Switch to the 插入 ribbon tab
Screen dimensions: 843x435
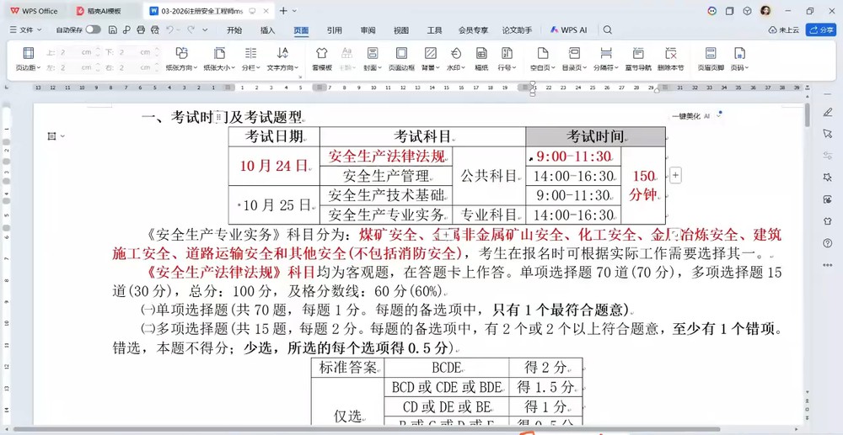[x=268, y=30]
